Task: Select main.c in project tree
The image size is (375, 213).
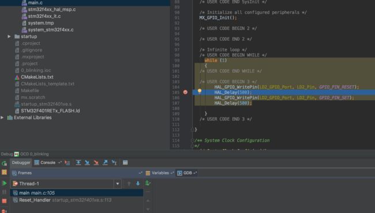Action: (35, 3)
